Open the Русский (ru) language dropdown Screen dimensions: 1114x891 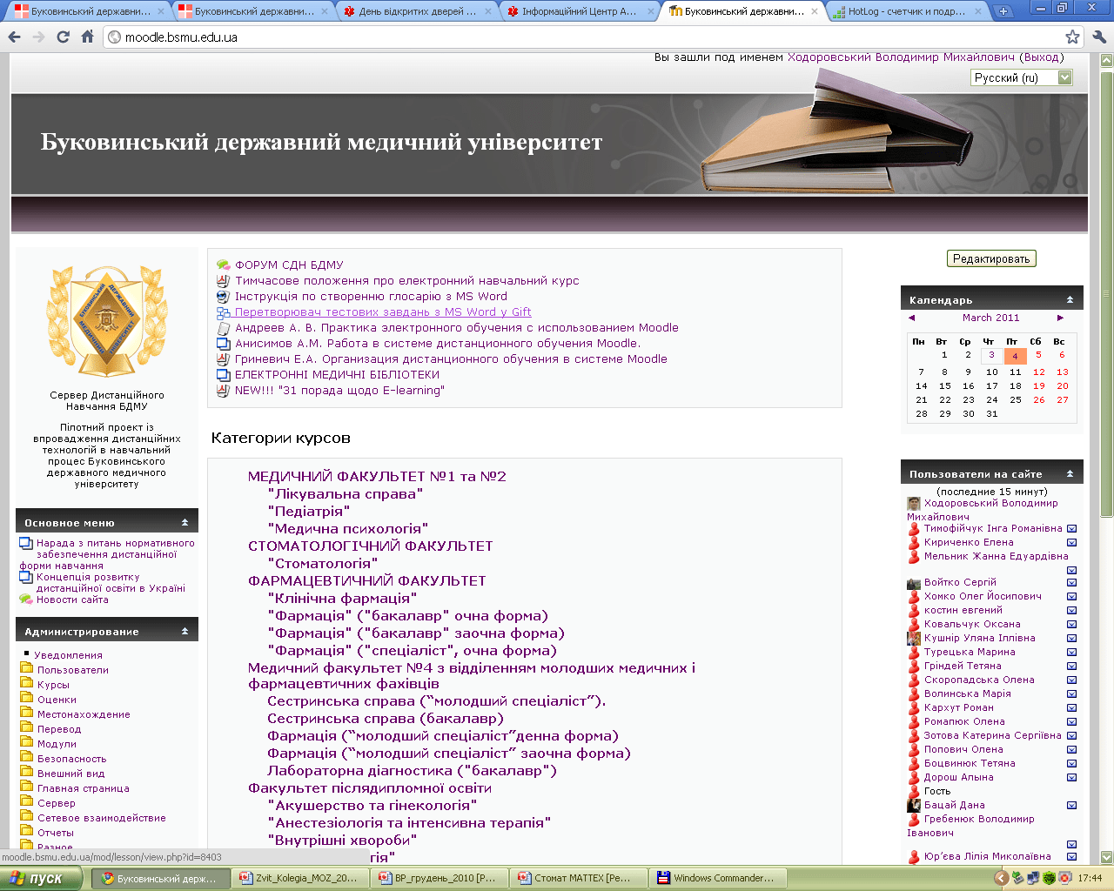1021,78
